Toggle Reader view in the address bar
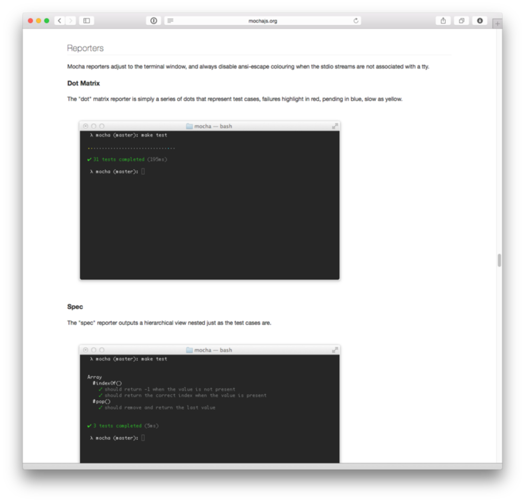The width and height of the screenshot is (525, 502). click(x=170, y=21)
